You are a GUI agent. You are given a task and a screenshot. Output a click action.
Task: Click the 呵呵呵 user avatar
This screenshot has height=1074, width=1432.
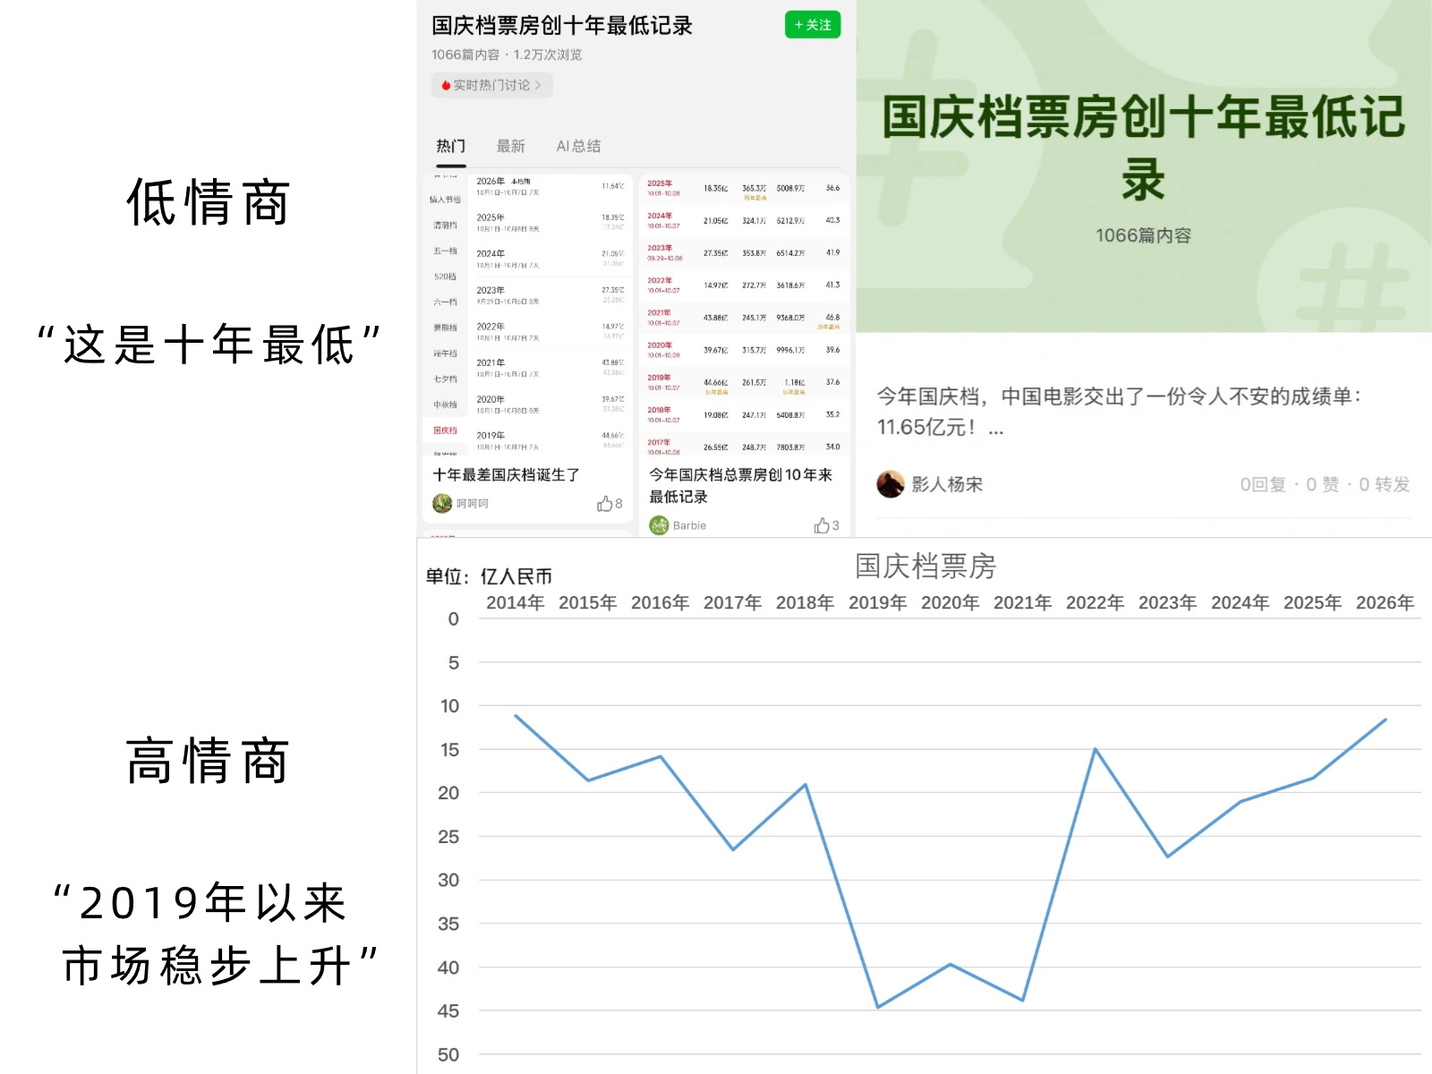click(442, 503)
